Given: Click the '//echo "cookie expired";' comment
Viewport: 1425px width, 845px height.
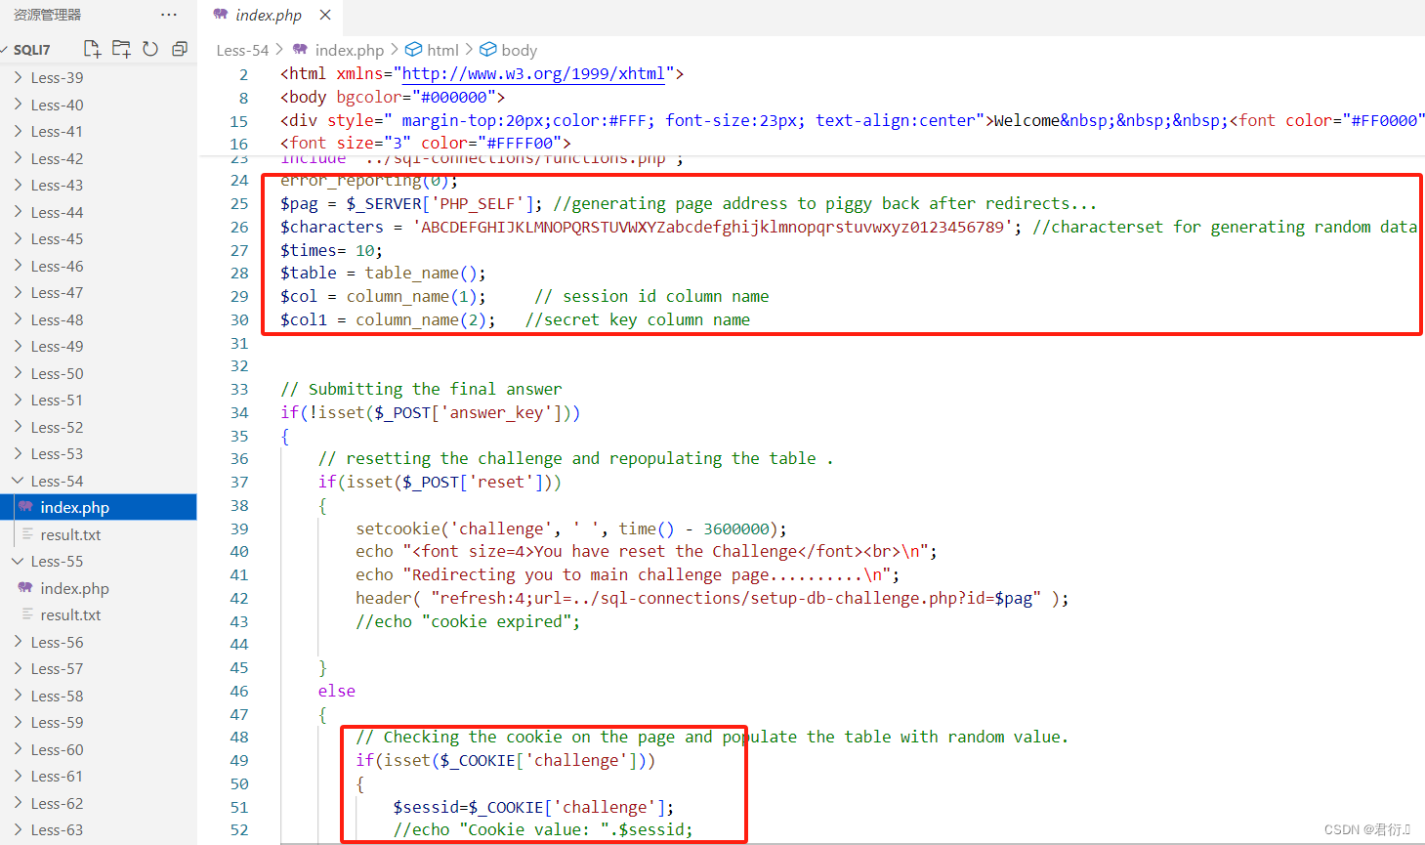Looking at the screenshot, I should 468,621.
